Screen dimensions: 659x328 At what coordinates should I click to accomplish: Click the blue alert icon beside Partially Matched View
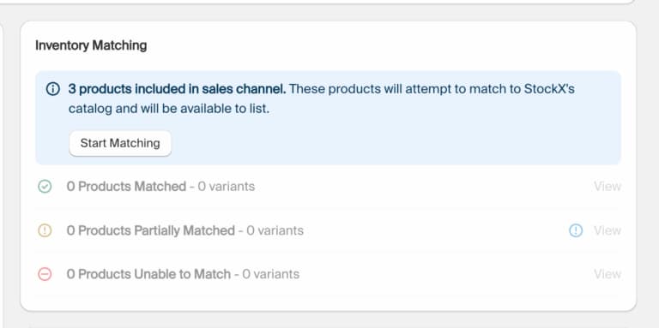pos(576,230)
